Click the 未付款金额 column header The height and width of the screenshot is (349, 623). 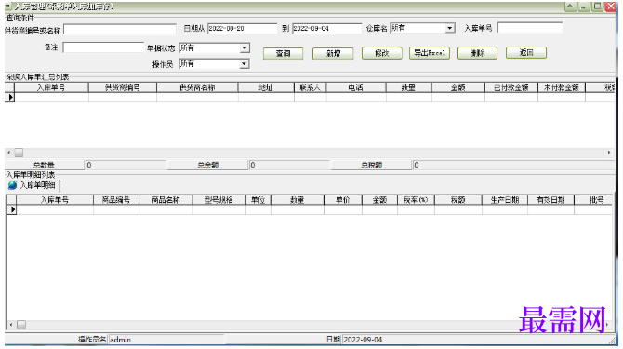tap(561, 87)
